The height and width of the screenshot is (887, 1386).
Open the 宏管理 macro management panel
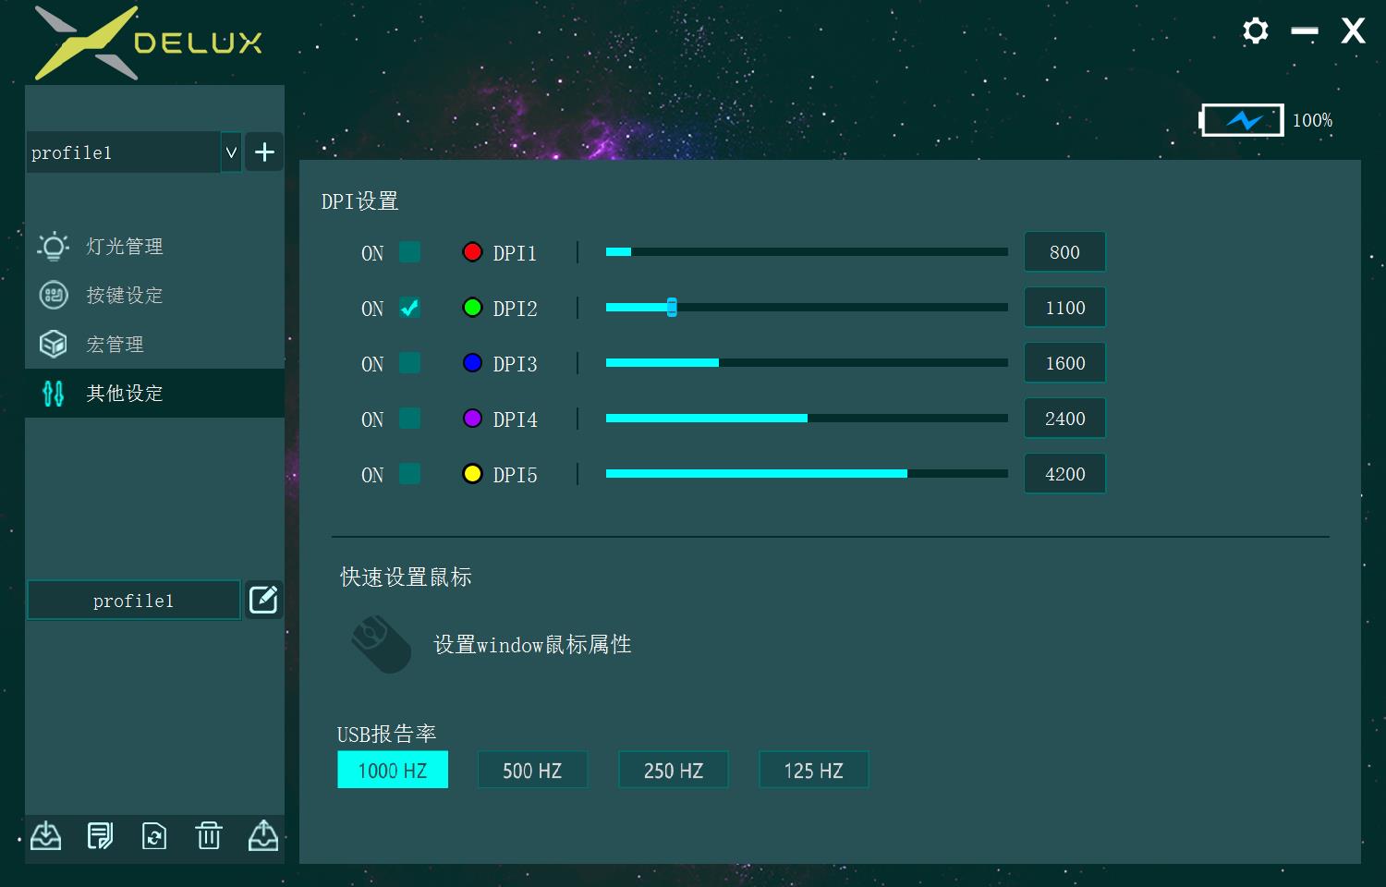pos(113,344)
